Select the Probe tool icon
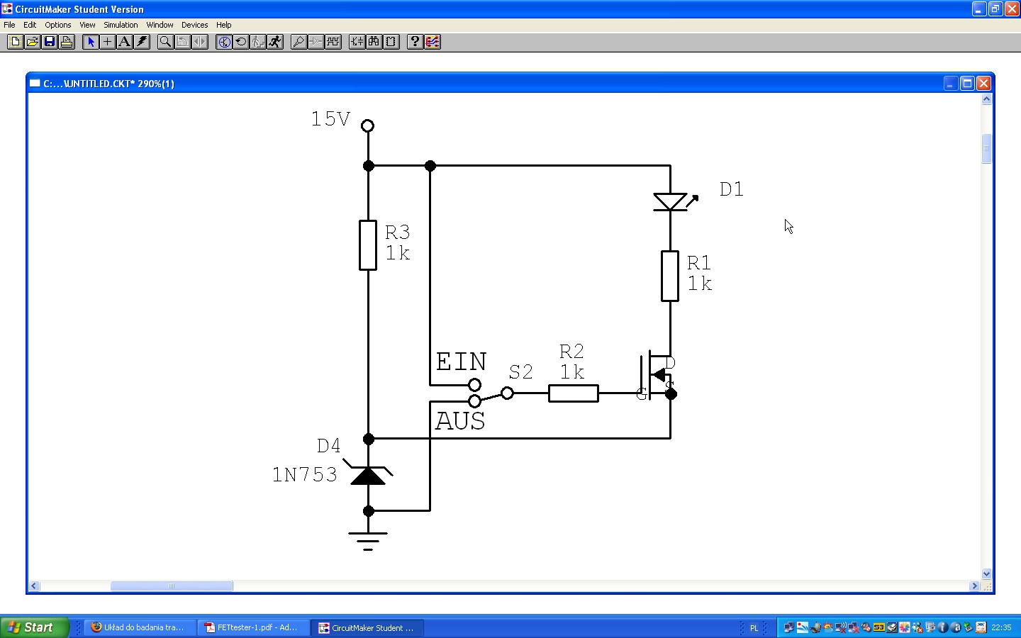This screenshot has height=638, width=1021. click(x=299, y=42)
